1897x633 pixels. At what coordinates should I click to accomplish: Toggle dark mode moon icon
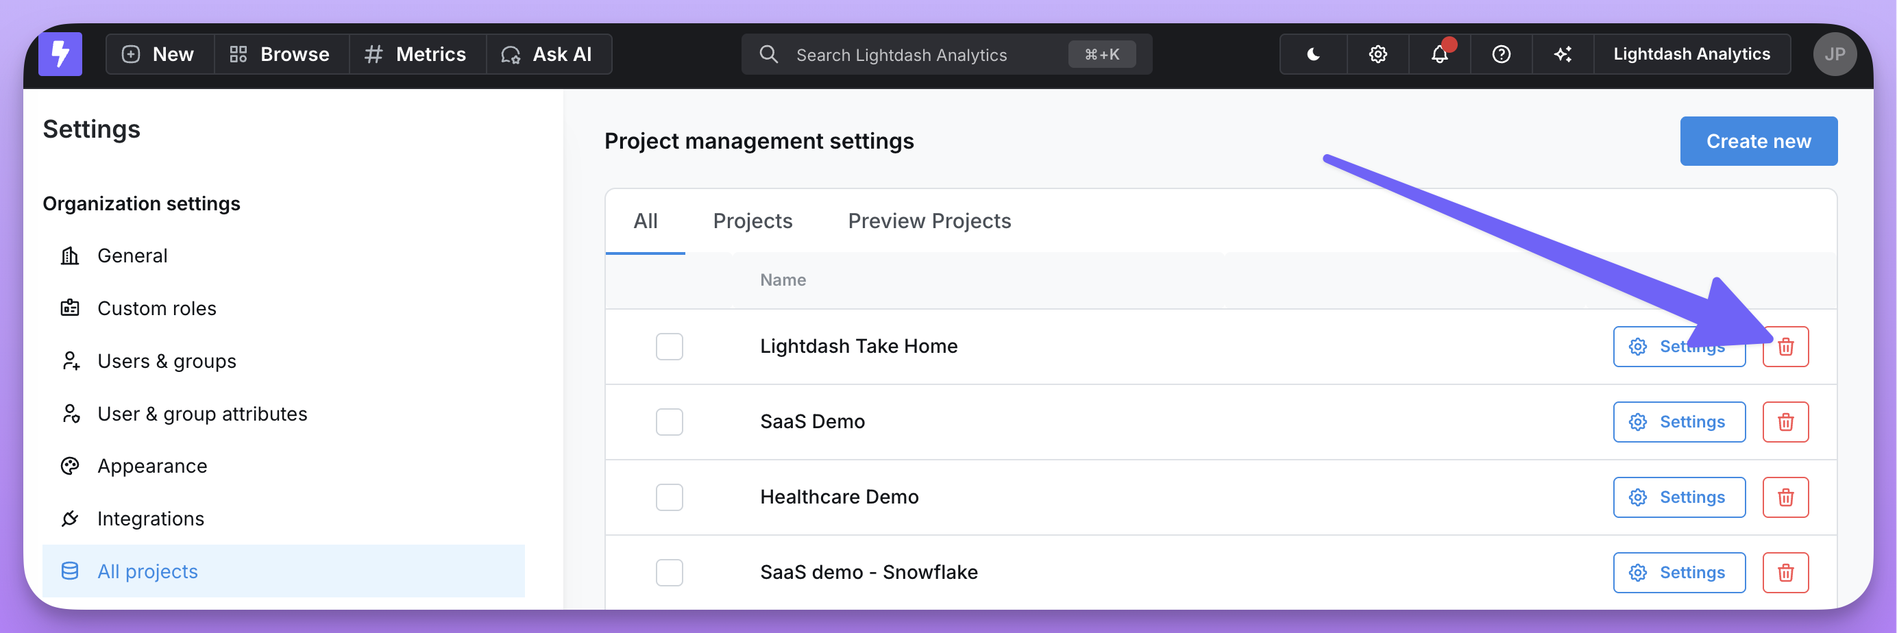(1313, 55)
